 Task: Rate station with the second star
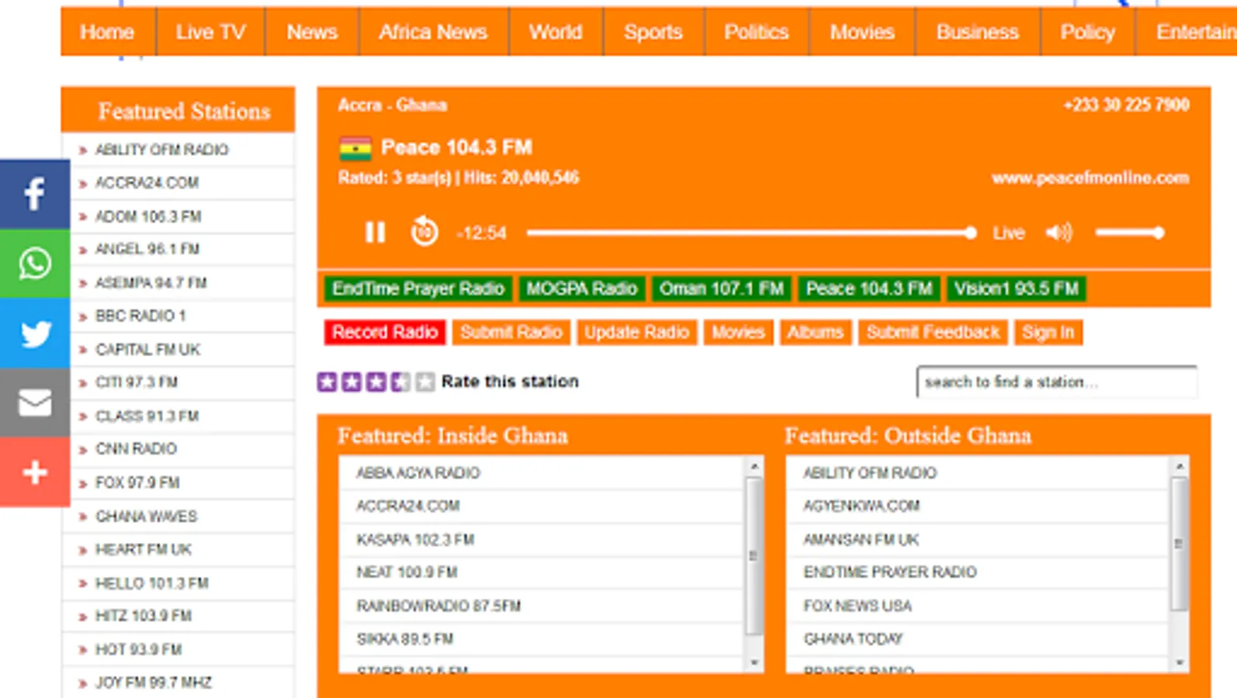point(352,382)
